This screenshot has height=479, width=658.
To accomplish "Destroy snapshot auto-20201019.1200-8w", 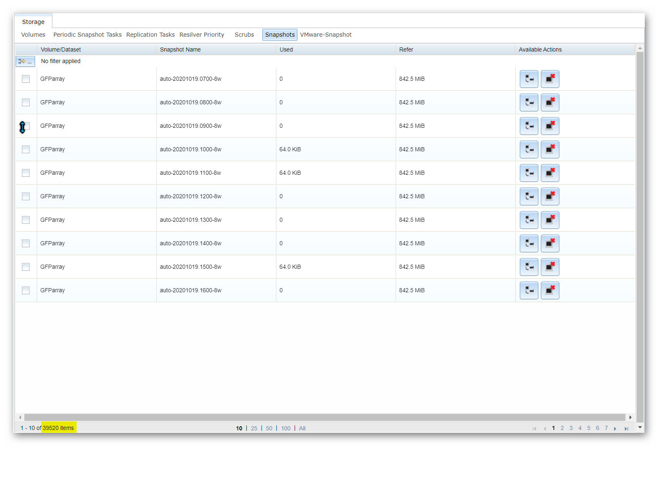I will (550, 197).
